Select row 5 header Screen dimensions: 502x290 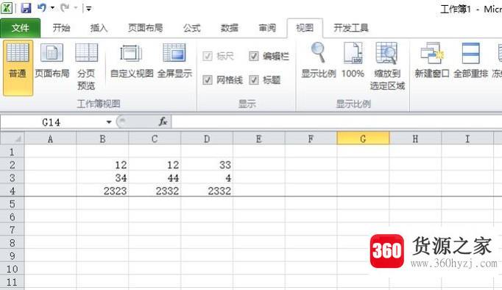pos(13,204)
